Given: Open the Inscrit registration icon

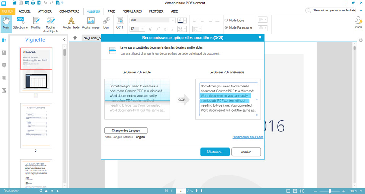Looking at the screenshot, I should (x=359, y=23).
